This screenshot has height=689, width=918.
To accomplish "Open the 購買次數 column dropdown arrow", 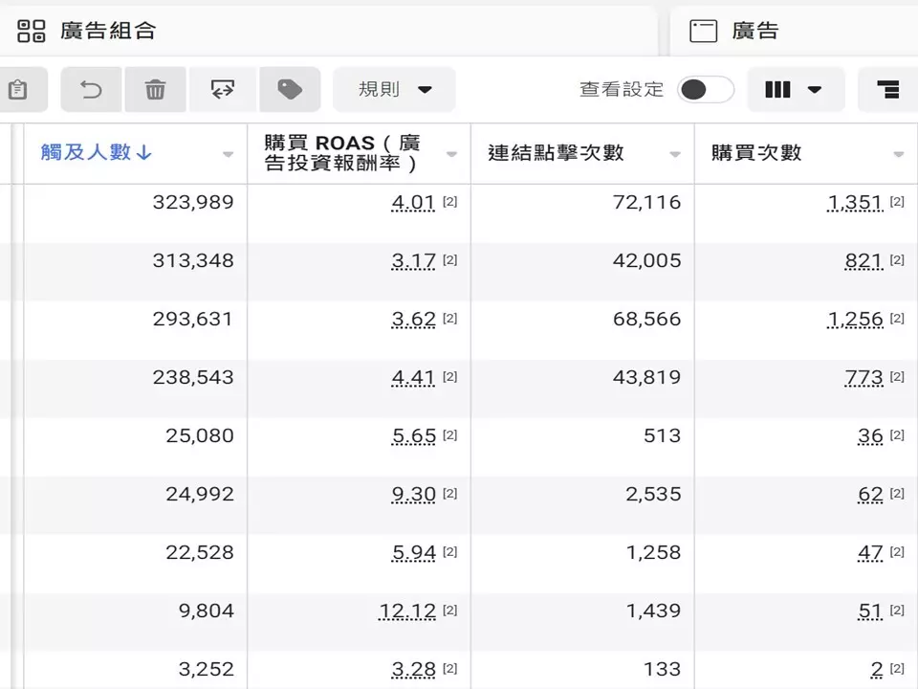I will click(x=897, y=153).
